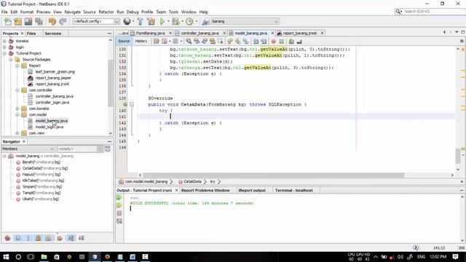The width and height of the screenshot is (466, 262).
Task: Toggle Show Static Members in Navigator
Action: coord(28,238)
